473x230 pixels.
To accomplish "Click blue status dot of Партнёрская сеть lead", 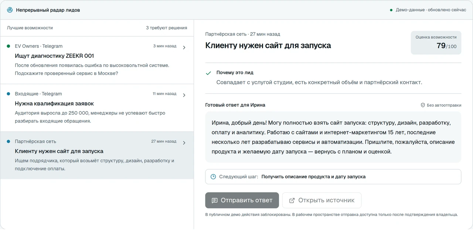I will [x=8, y=141].
